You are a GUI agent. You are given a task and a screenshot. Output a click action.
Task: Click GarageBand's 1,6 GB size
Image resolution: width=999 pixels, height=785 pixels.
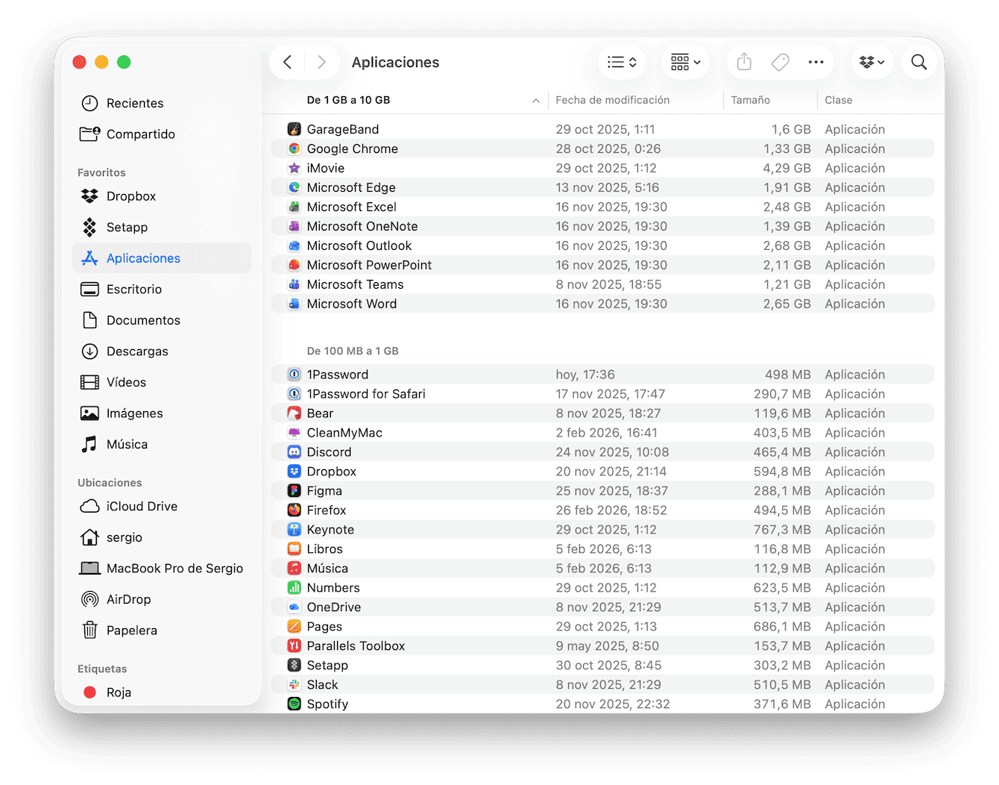(x=791, y=129)
